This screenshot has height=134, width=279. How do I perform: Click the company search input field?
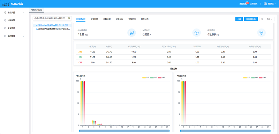point(52,18)
